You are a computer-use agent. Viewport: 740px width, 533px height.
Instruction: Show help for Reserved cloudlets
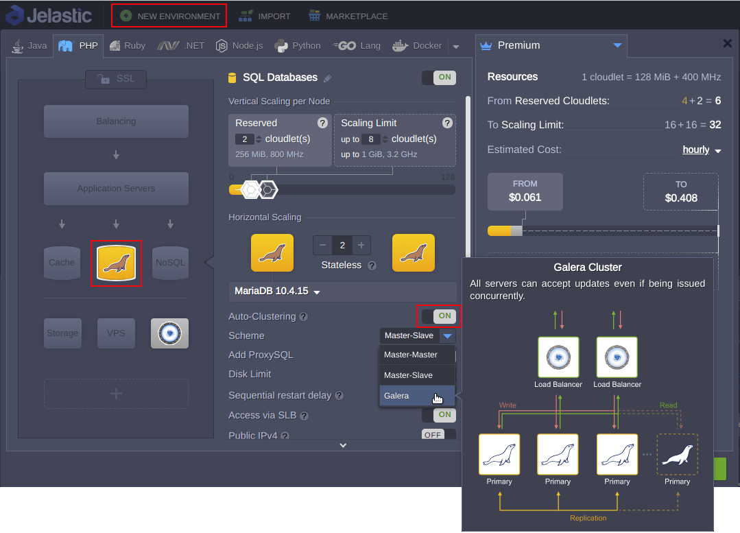[x=323, y=123]
